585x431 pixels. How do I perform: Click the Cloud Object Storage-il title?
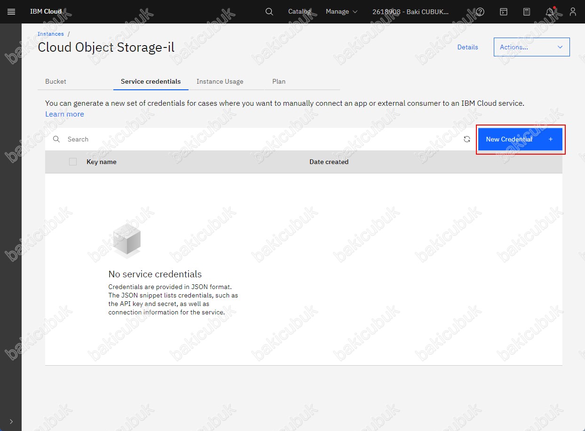(x=106, y=47)
